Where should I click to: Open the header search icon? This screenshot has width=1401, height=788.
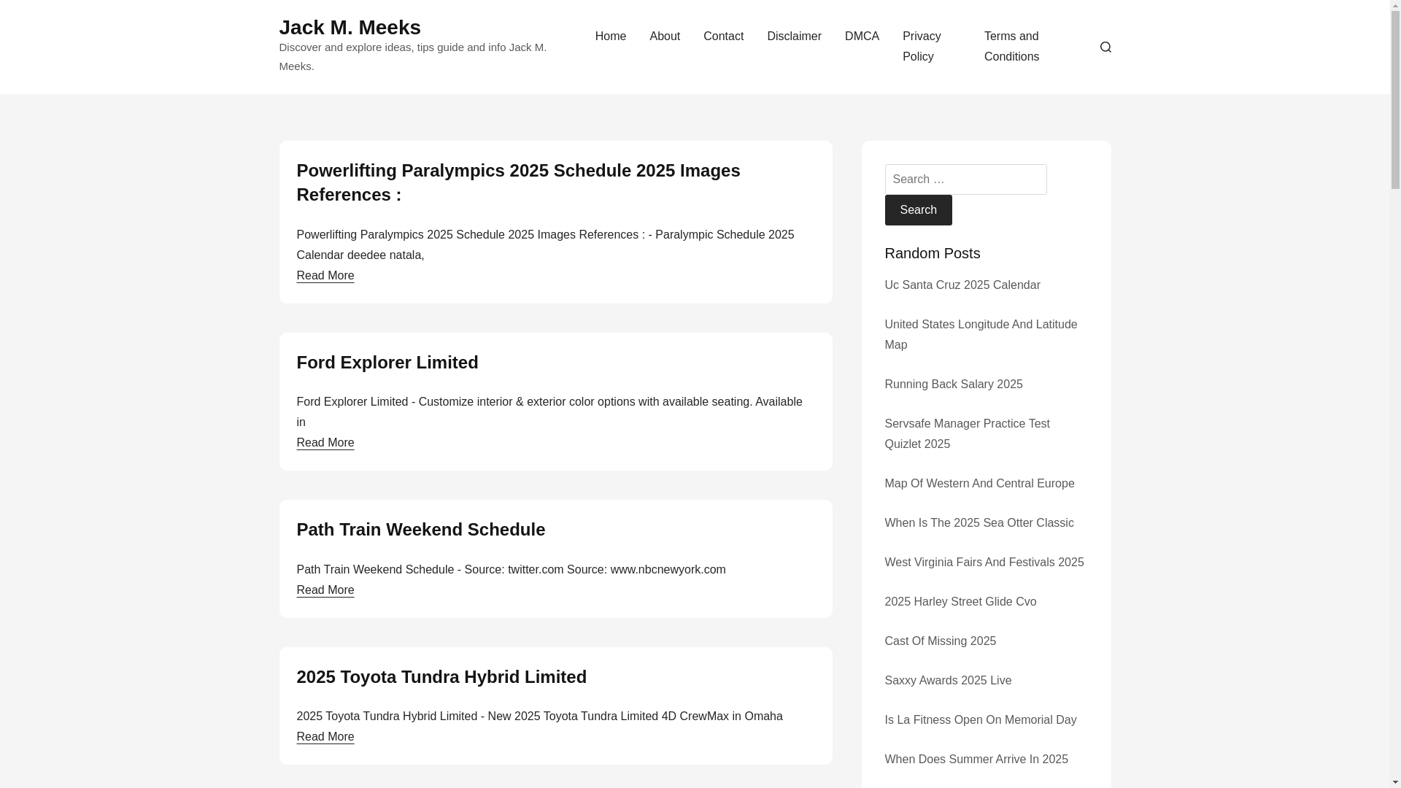[x=1105, y=47]
